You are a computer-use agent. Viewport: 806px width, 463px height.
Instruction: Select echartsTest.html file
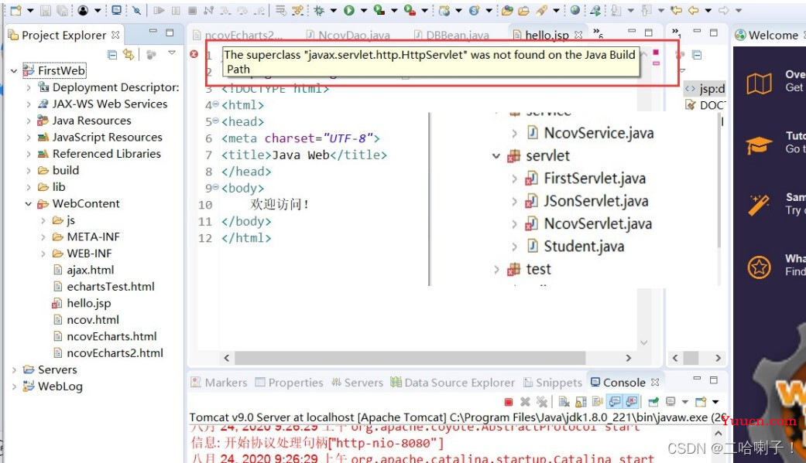104,287
